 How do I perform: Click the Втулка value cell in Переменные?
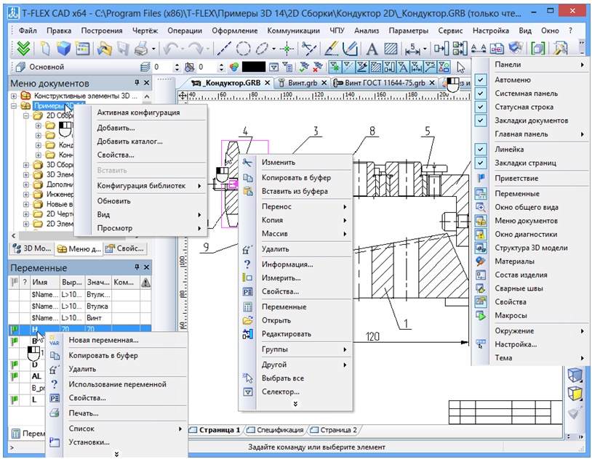[x=97, y=306]
